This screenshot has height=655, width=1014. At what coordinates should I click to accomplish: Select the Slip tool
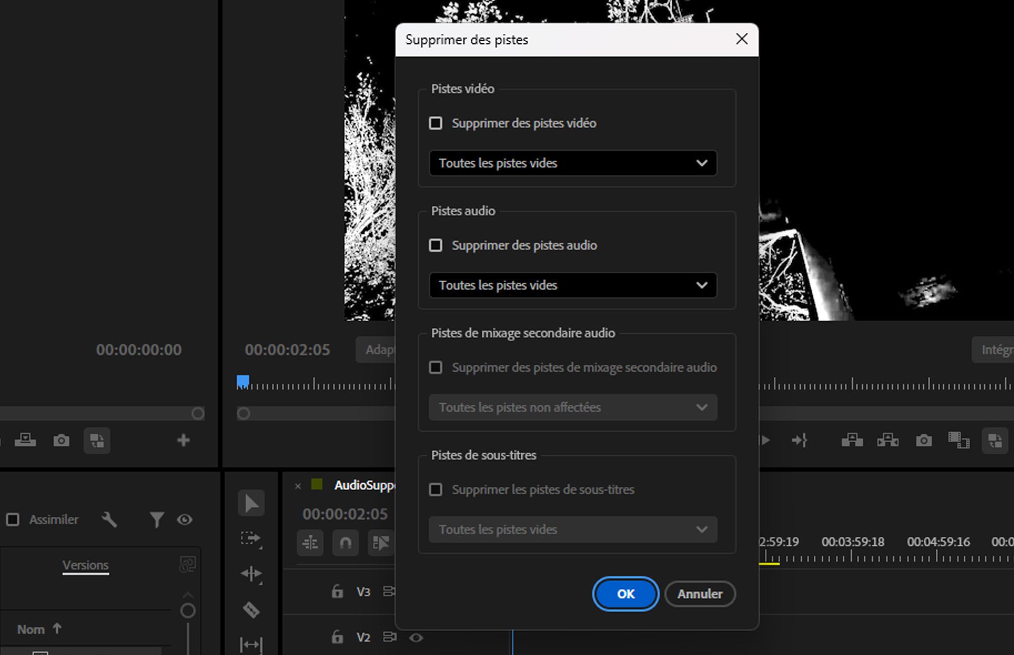(x=251, y=644)
